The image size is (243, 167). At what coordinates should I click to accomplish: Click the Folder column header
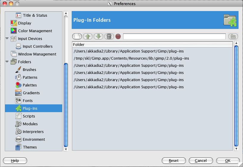(x=152, y=45)
